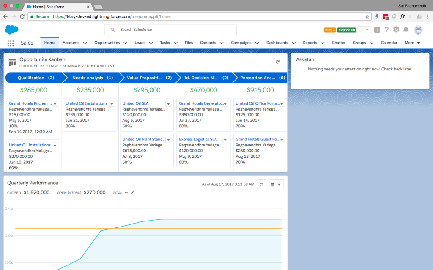Image resolution: width=433 pixels, height=270 pixels.
Task: Open the Dashboards tab
Action: 277,43
